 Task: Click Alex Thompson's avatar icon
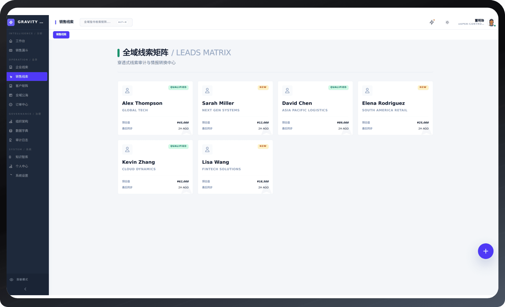[x=127, y=91]
